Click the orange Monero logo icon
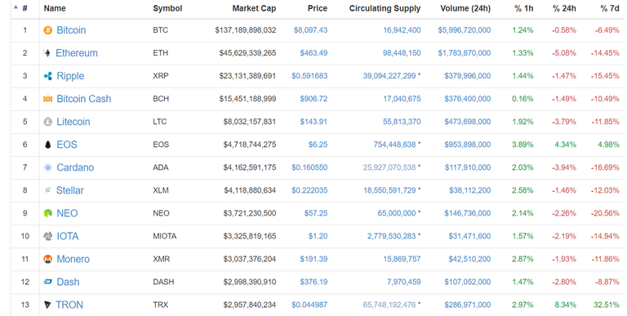The height and width of the screenshot is (316, 627). (x=47, y=259)
